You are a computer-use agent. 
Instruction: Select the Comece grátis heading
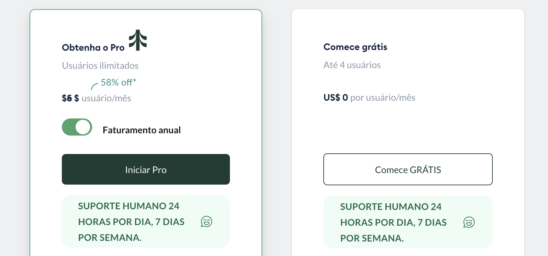click(x=355, y=47)
